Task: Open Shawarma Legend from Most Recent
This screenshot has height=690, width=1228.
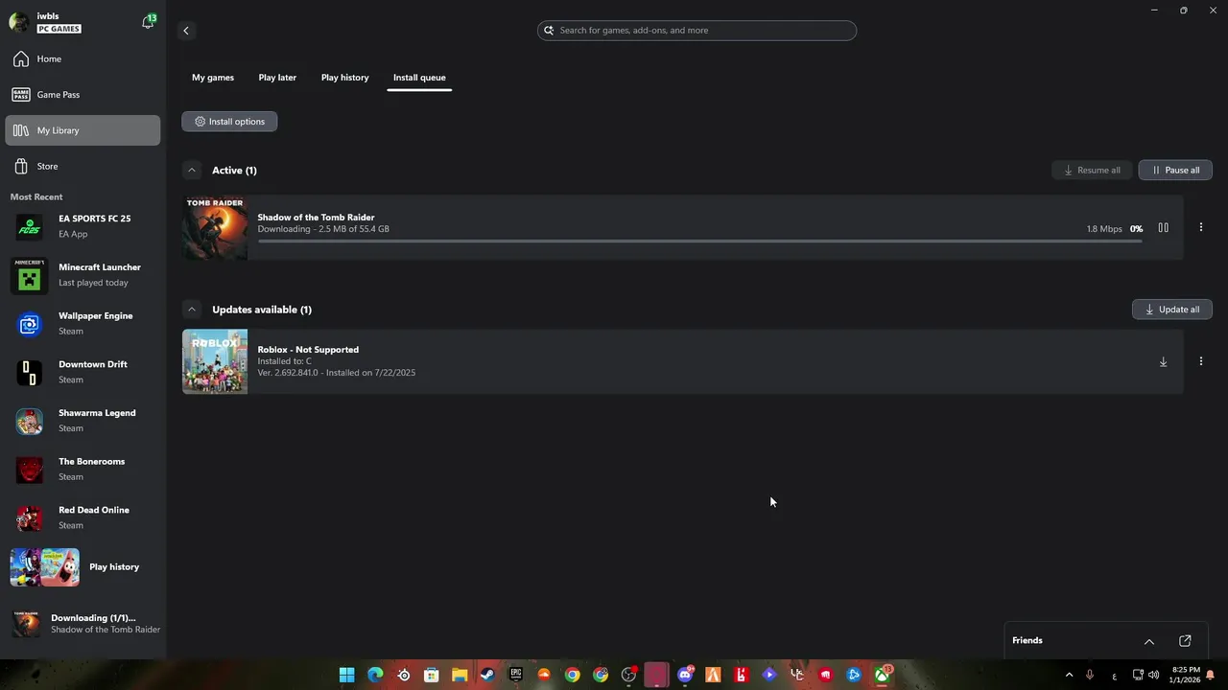Action: point(83,421)
